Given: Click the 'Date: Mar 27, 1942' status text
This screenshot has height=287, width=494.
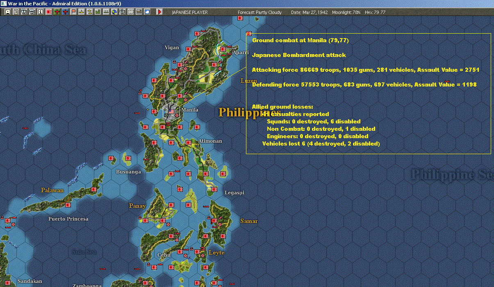Looking at the screenshot, I should 310,12.
